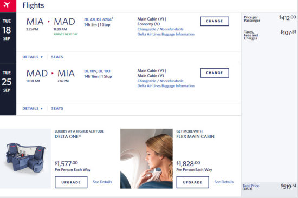The width and height of the screenshot is (298, 198).
Task: Open return Delta Air Lines Baggage Information
Action: [x=166, y=86]
